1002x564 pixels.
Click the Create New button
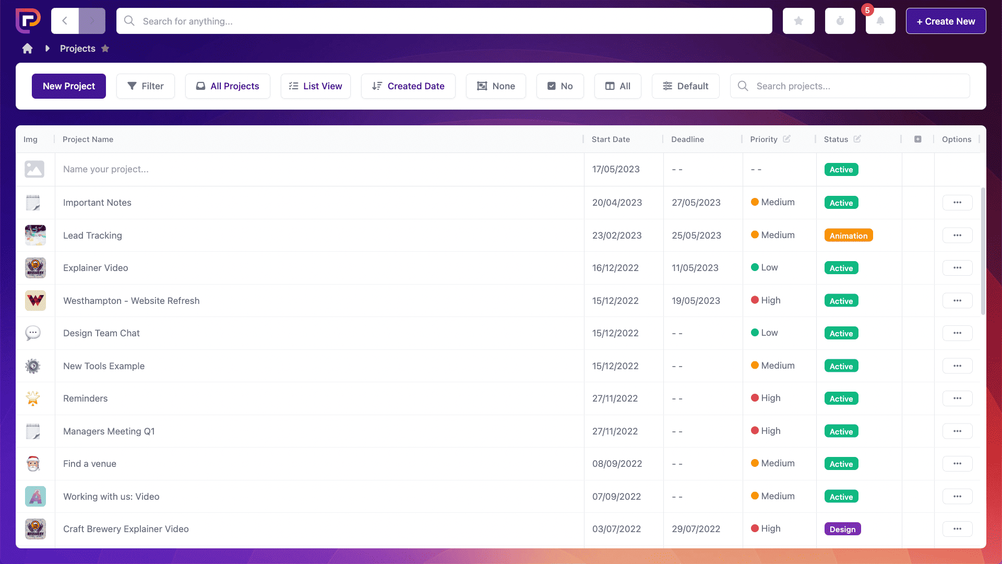(946, 21)
